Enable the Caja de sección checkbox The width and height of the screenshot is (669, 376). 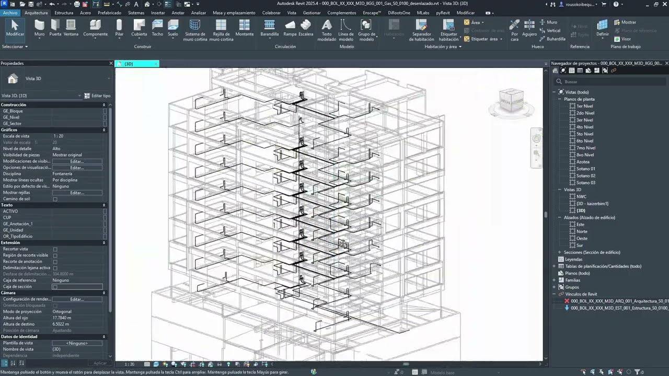(55, 287)
